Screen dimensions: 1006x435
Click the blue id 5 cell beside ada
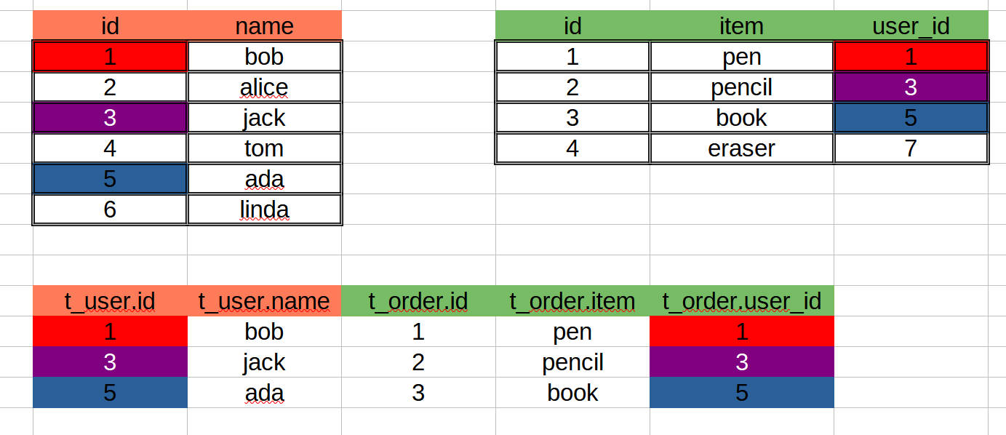point(110,179)
